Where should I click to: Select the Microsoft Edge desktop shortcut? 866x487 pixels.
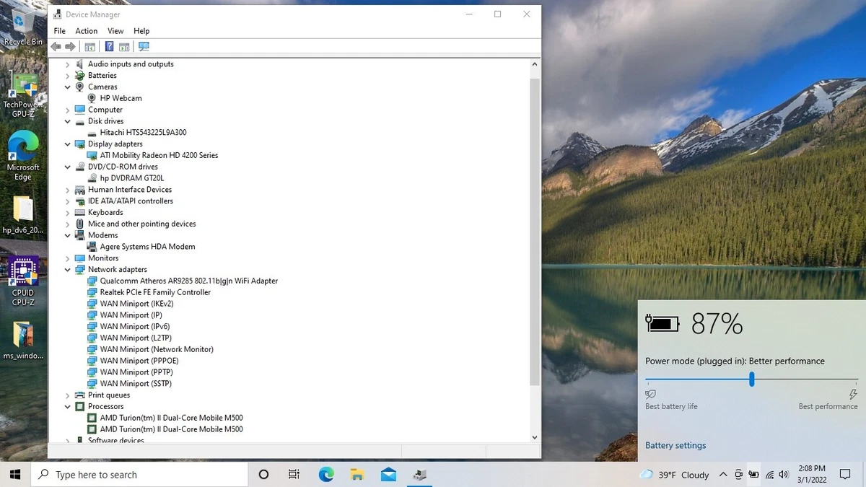(x=23, y=157)
